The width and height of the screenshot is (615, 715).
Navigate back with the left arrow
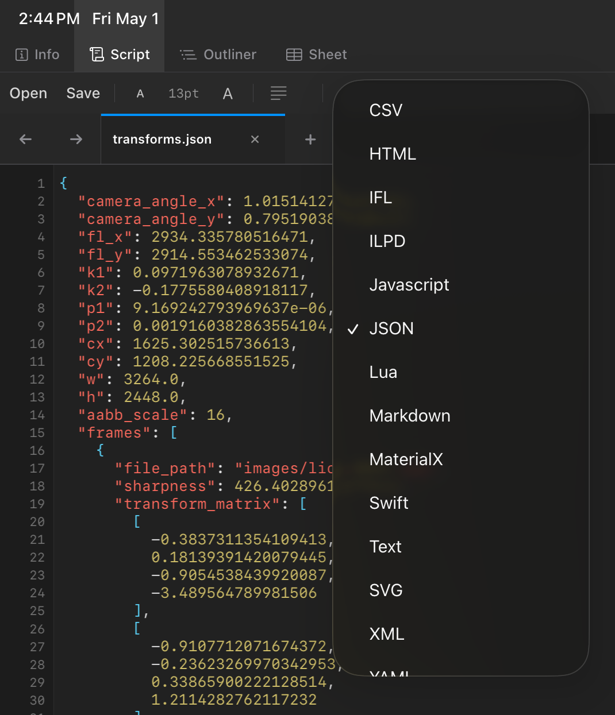(25, 139)
